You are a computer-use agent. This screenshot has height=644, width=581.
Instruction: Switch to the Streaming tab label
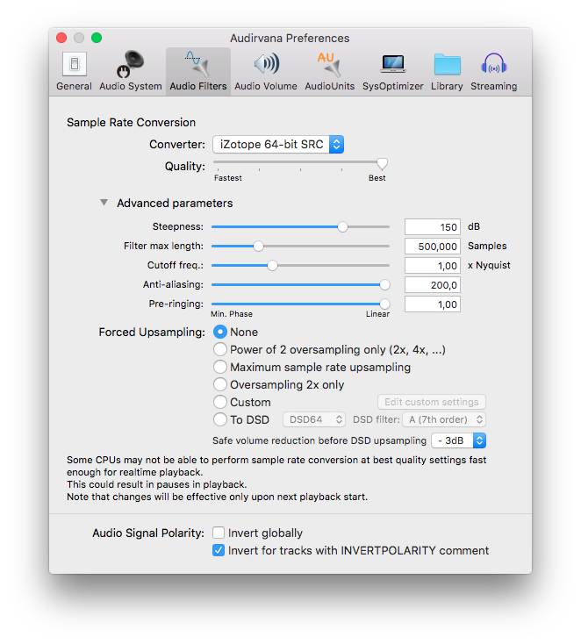point(494,86)
